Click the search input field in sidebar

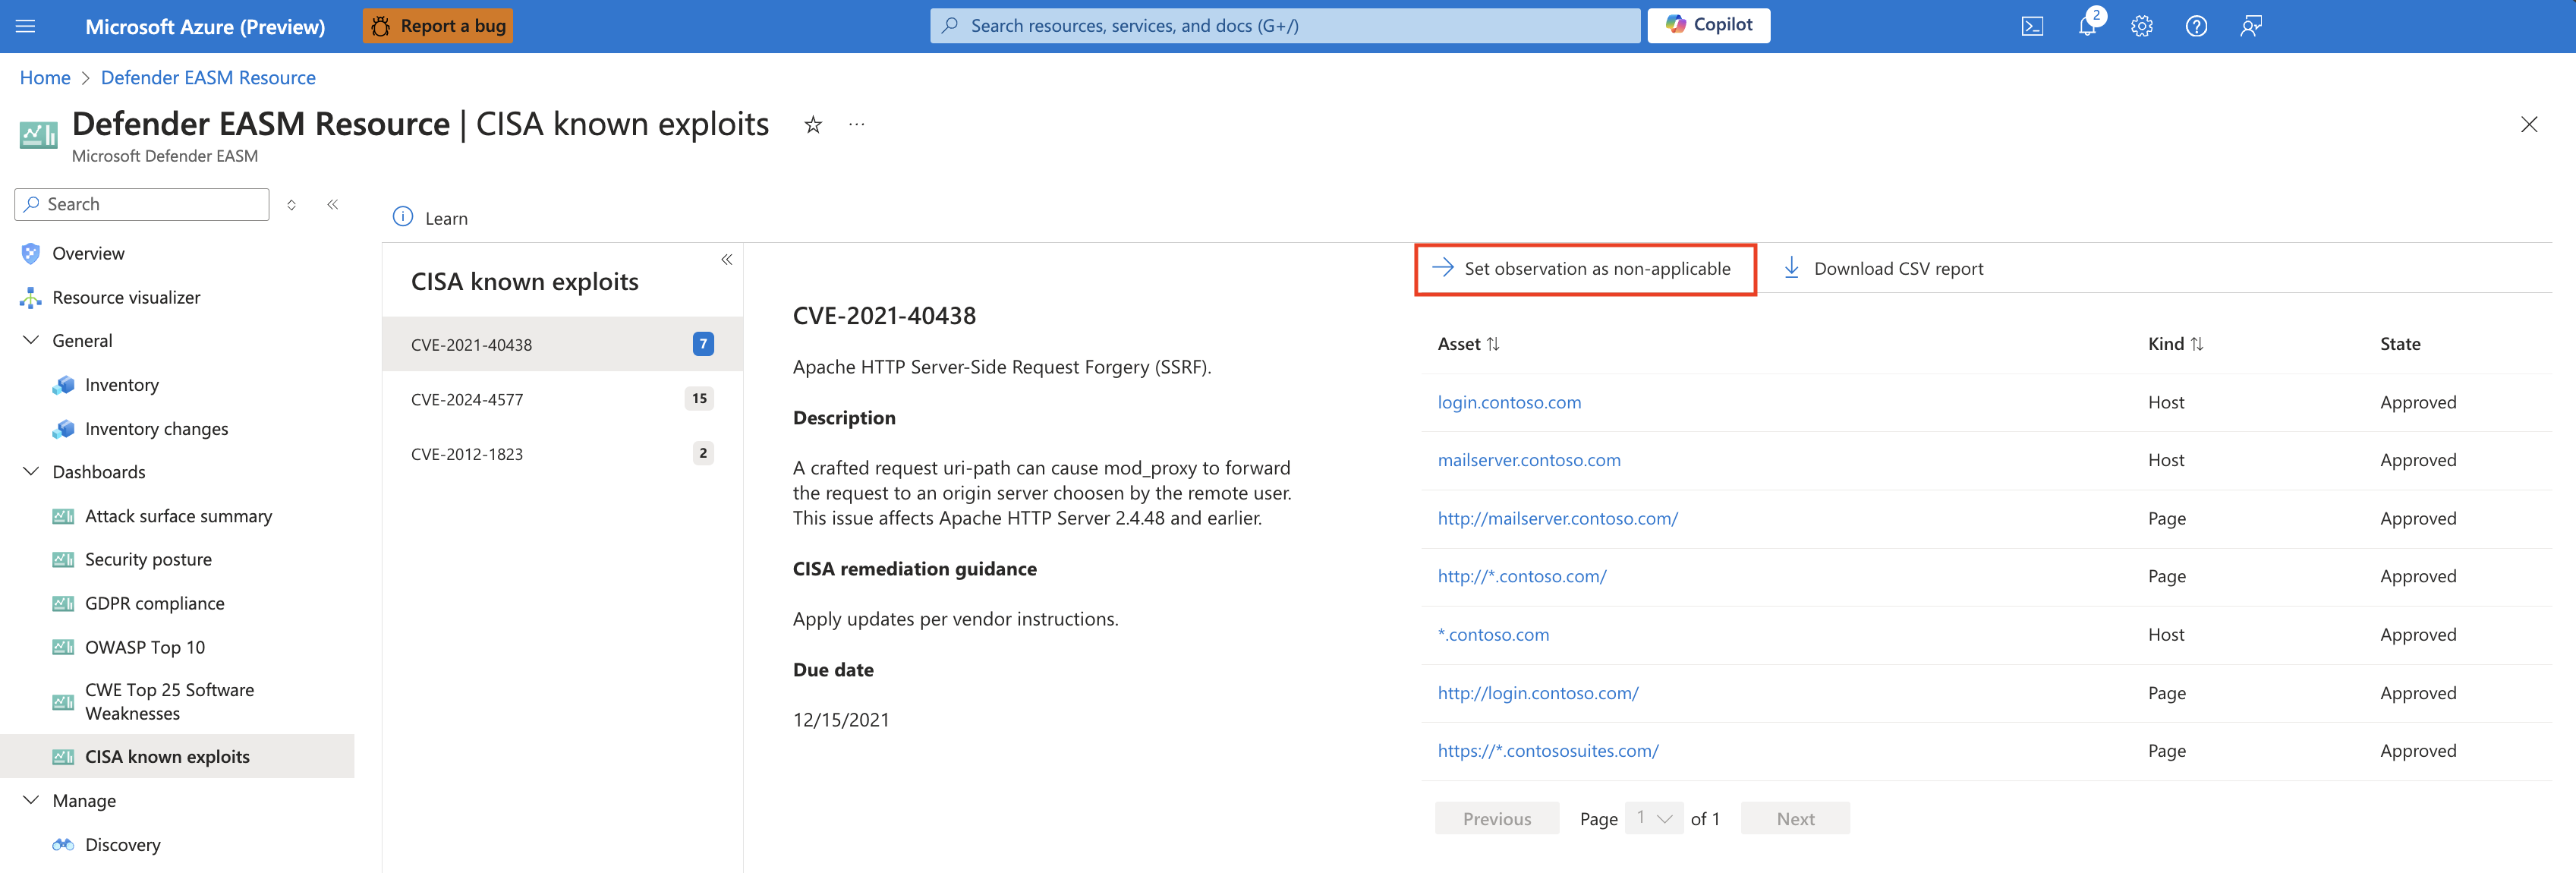click(x=143, y=202)
